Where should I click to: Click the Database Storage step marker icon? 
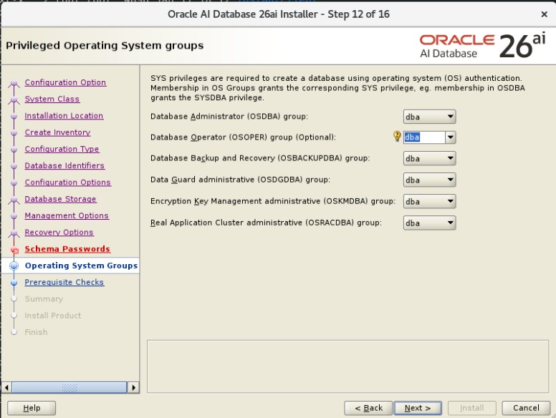(14, 200)
